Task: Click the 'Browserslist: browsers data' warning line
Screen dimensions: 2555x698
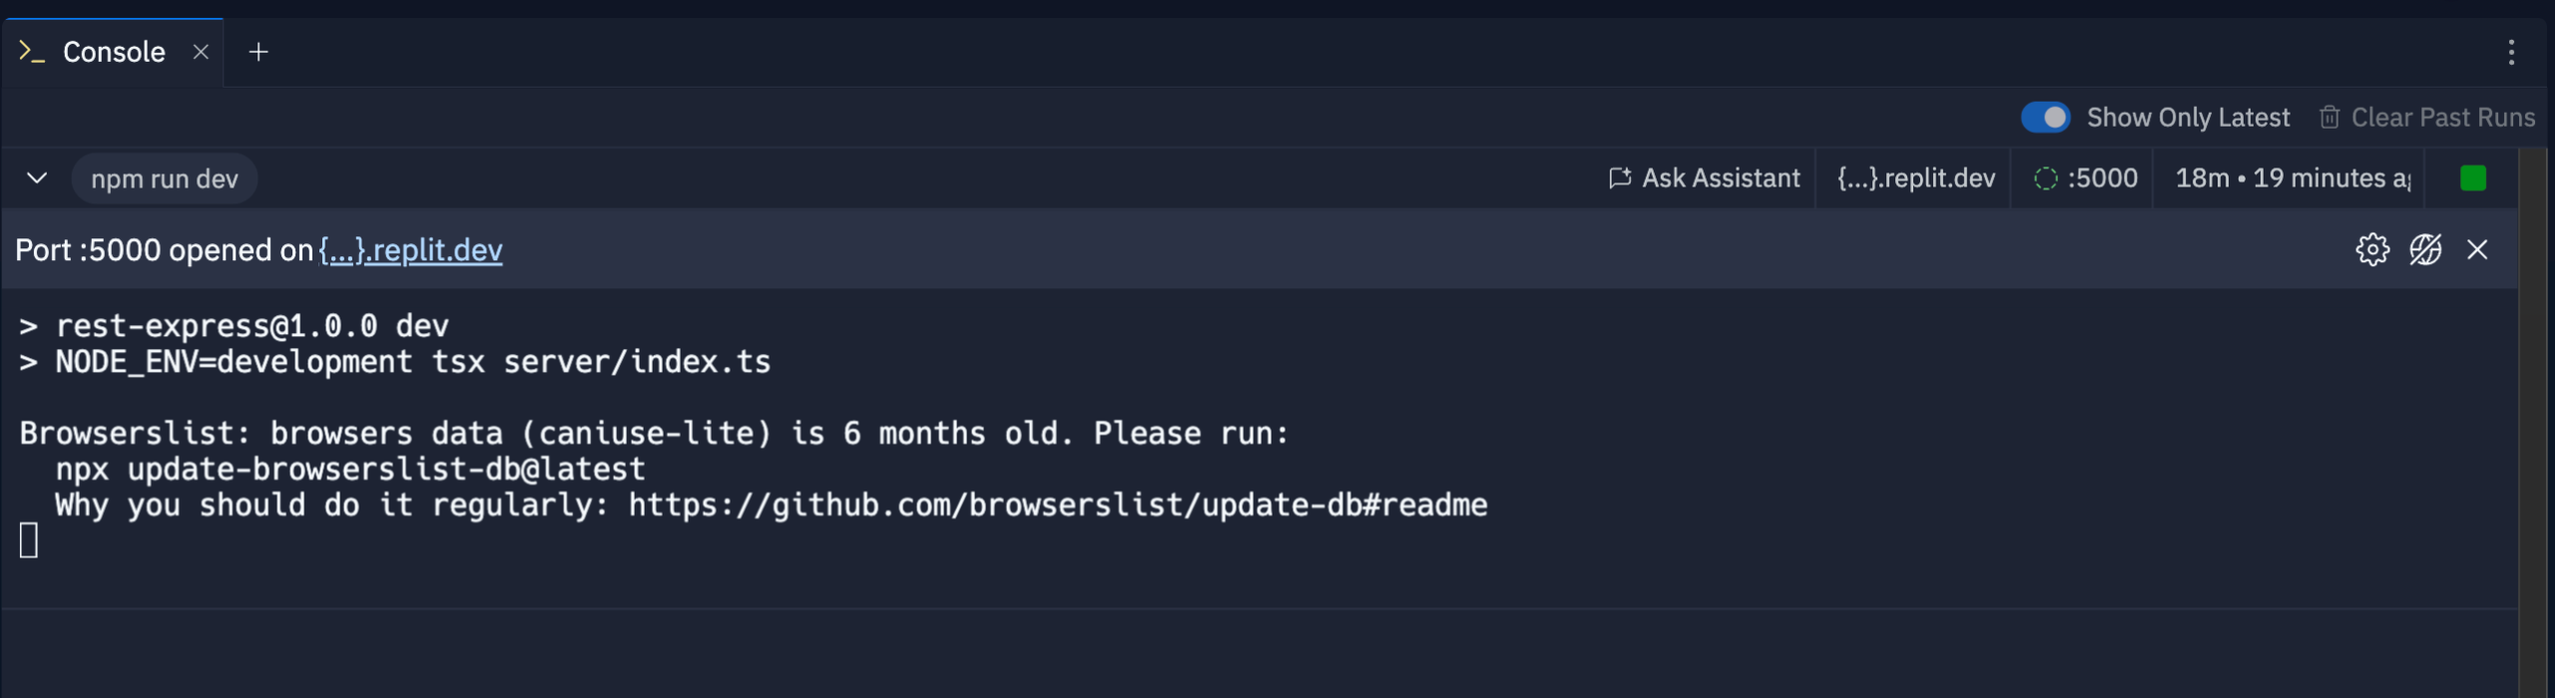Action: [x=655, y=434]
